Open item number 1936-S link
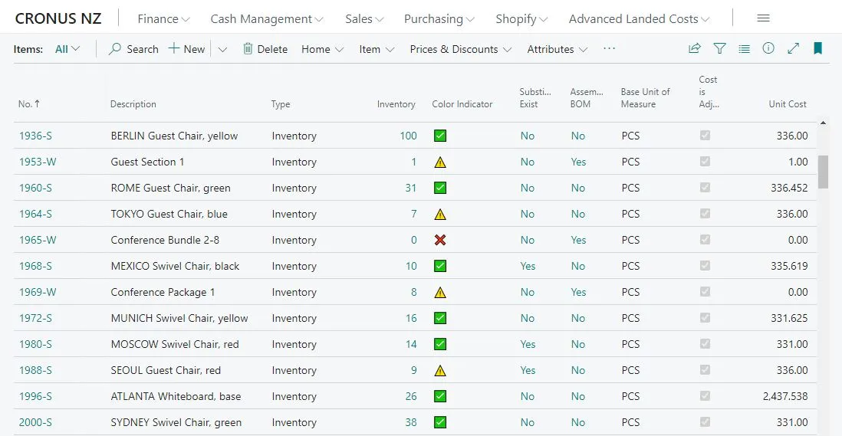 tap(35, 136)
